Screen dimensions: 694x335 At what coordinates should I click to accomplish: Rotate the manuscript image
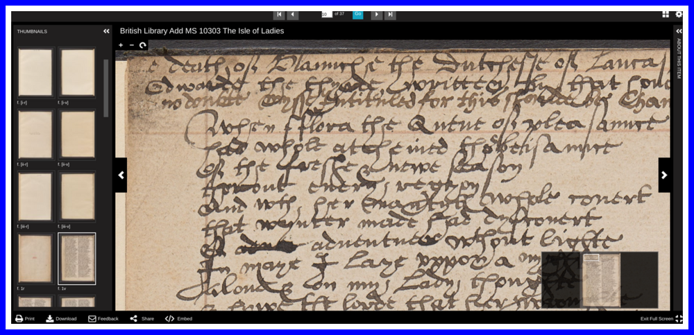142,45
